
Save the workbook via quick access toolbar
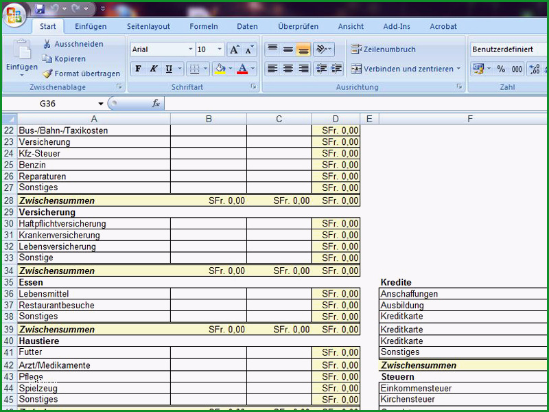point(40,8)
